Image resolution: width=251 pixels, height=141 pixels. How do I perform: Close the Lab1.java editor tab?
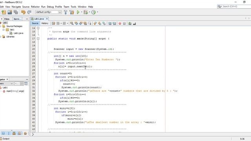click(x=47, y=19)
